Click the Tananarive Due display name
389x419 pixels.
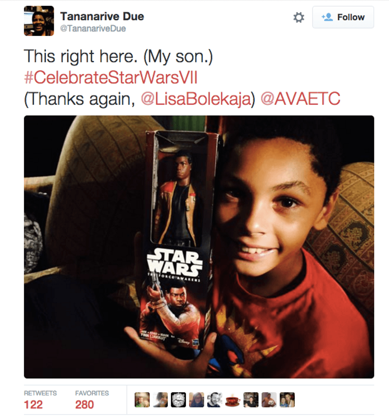pos(102,16)
